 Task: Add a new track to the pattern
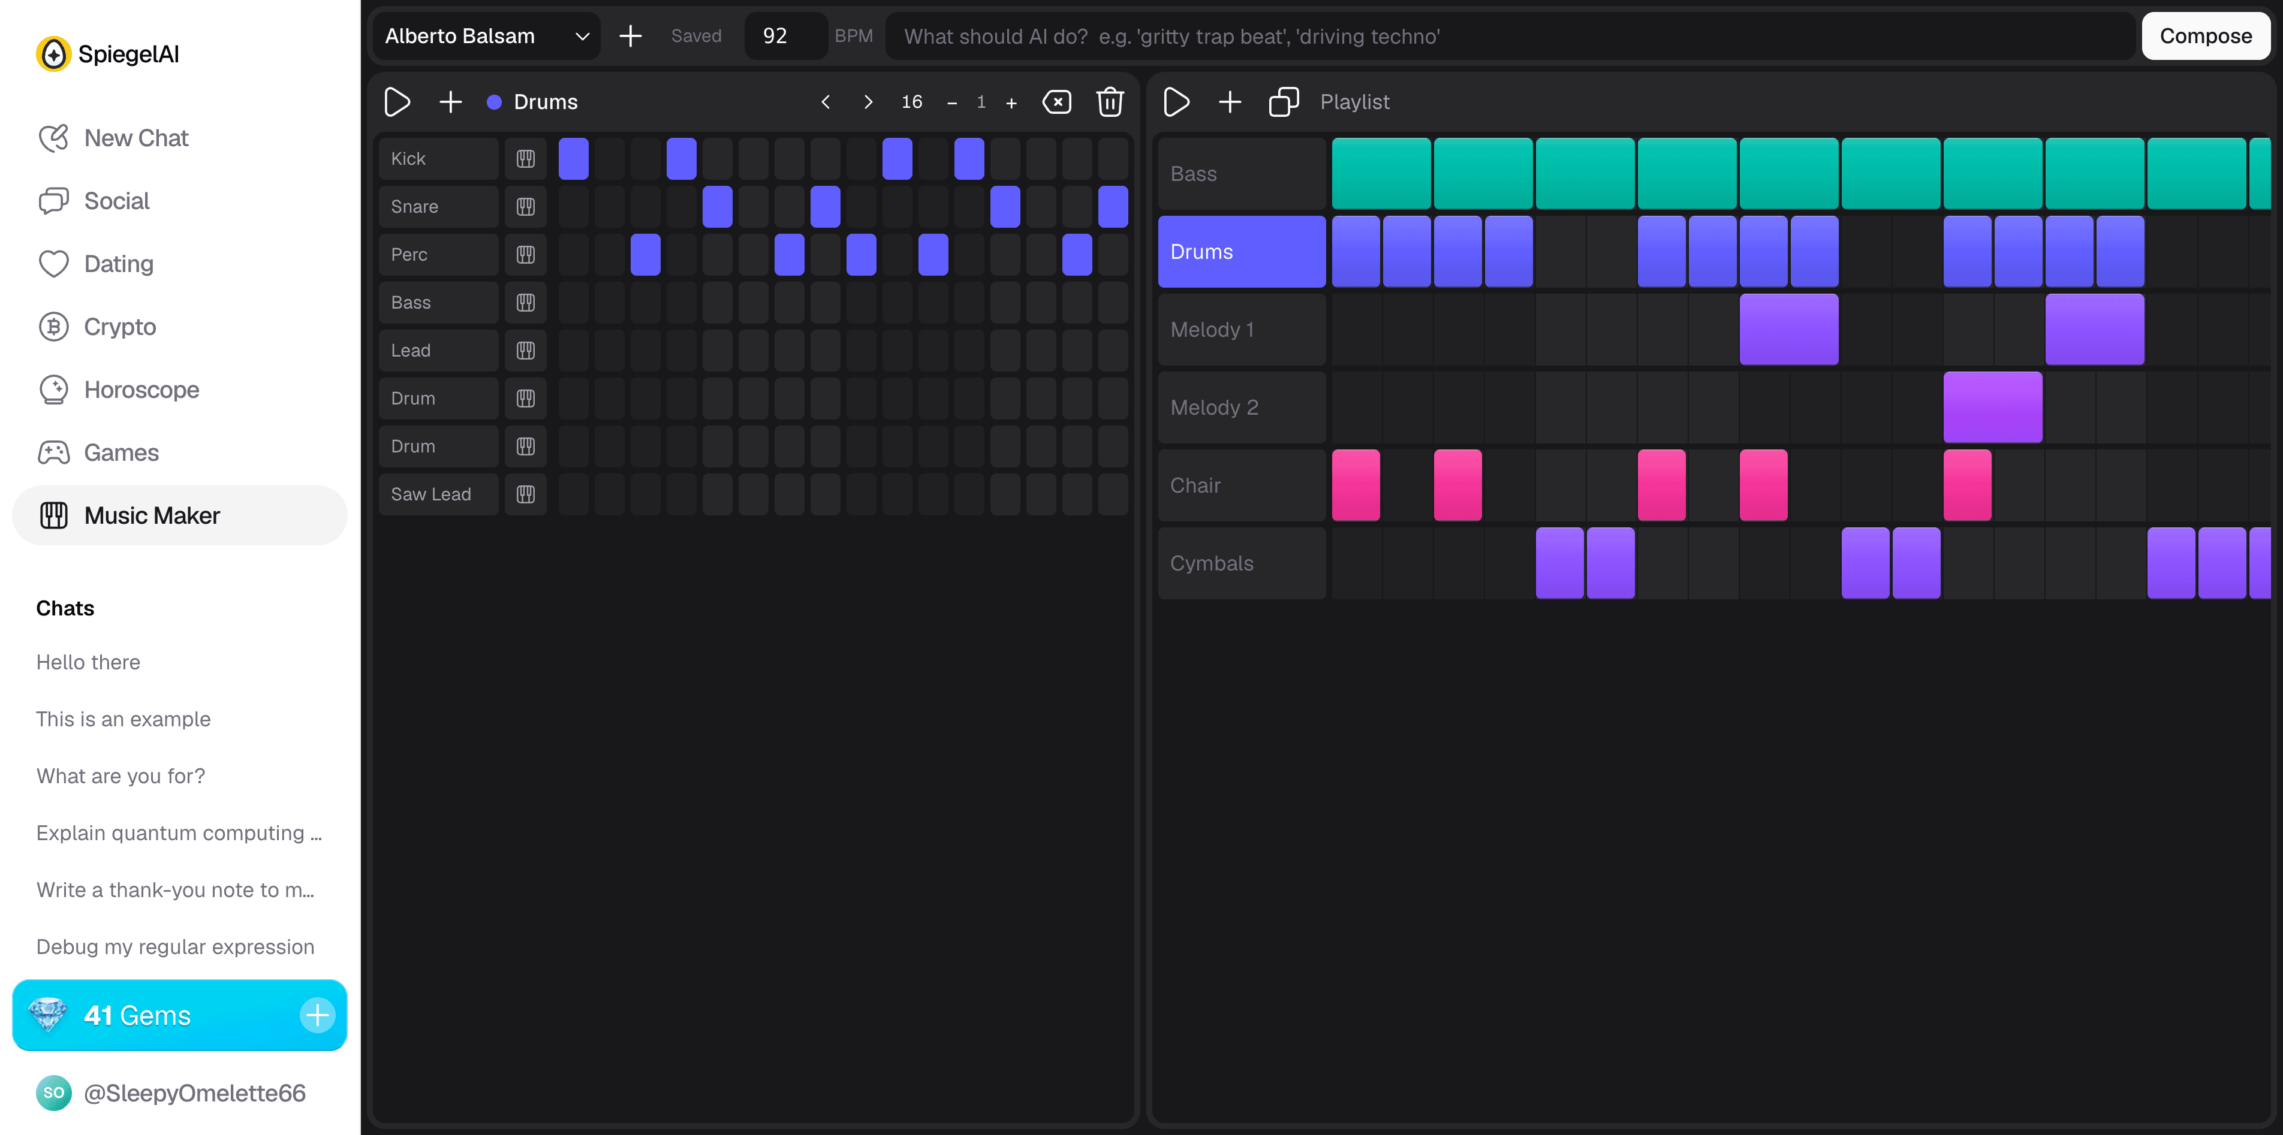[x=450, y=102]
